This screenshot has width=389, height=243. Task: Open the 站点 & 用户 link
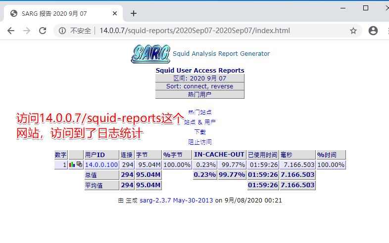pos(200,122)
